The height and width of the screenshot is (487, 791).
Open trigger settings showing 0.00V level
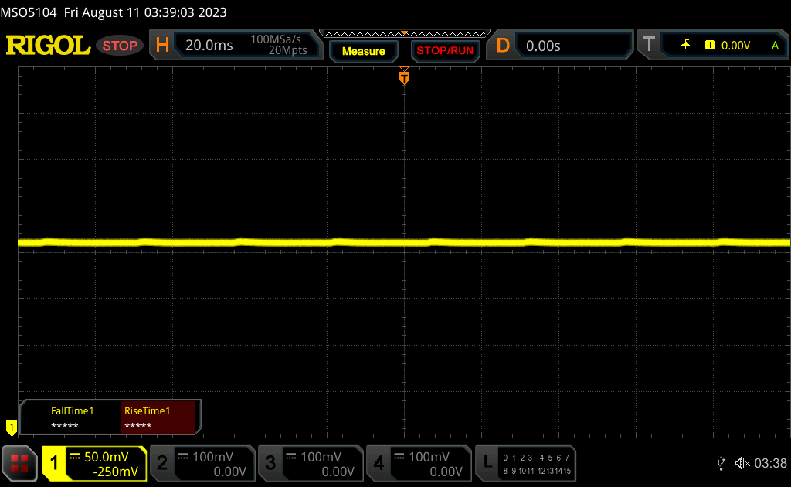pos(715,46)
